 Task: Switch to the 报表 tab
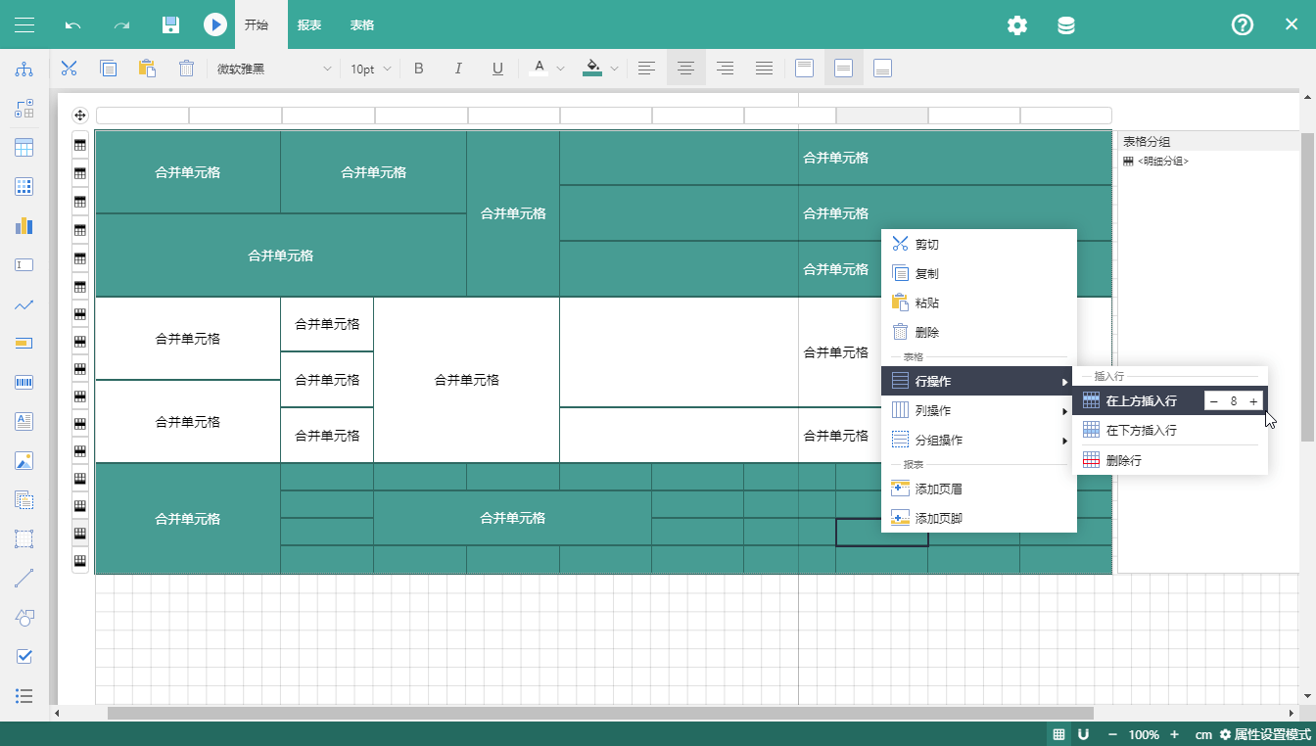[x=309, y=24]
